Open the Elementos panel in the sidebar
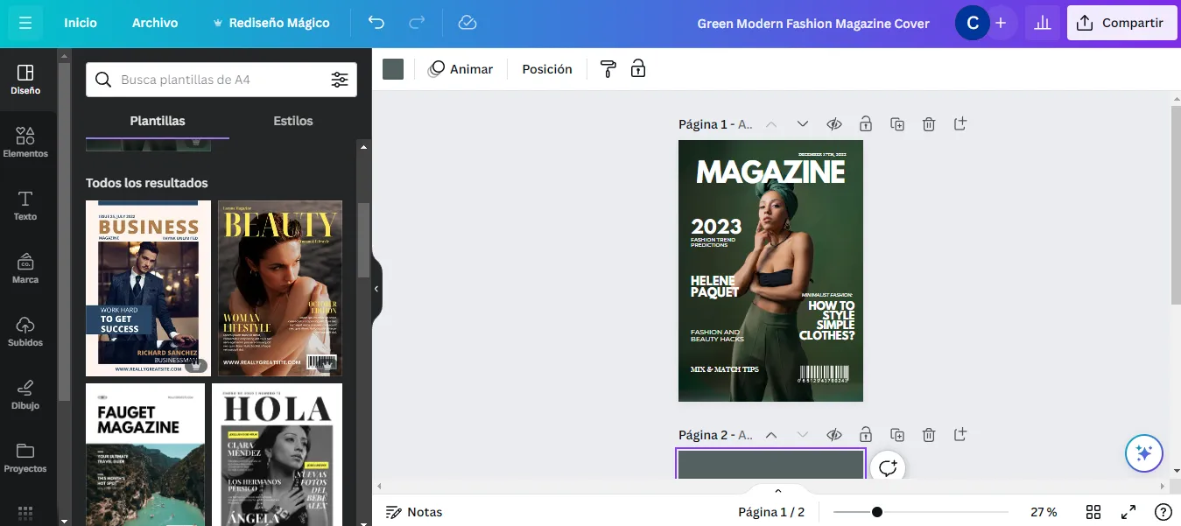The height and width of the screenshot is (526, 1181). click(x=25, y=140)
